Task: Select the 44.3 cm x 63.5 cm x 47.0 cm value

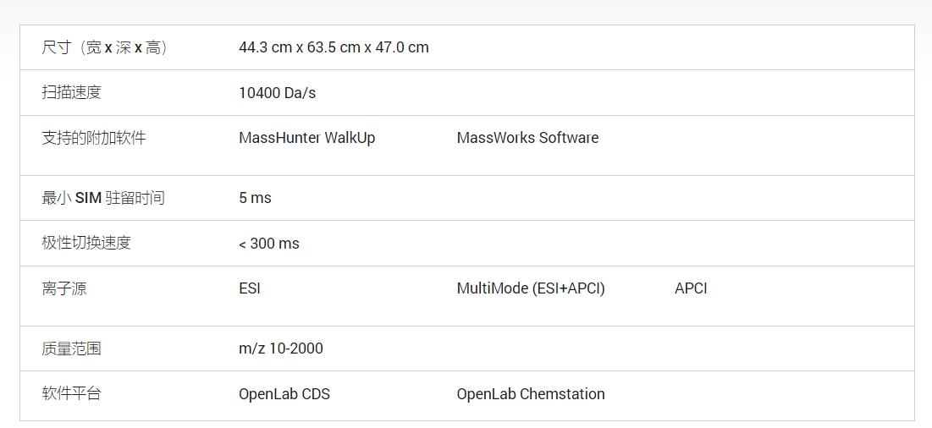Action: coord(334,47)
